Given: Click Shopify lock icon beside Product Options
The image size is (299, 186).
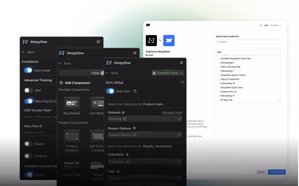Looking at the screenshot, I should click(x=134, y=128).
